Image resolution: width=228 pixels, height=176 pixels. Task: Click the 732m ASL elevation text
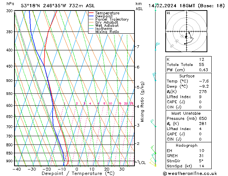pos(82,6)
